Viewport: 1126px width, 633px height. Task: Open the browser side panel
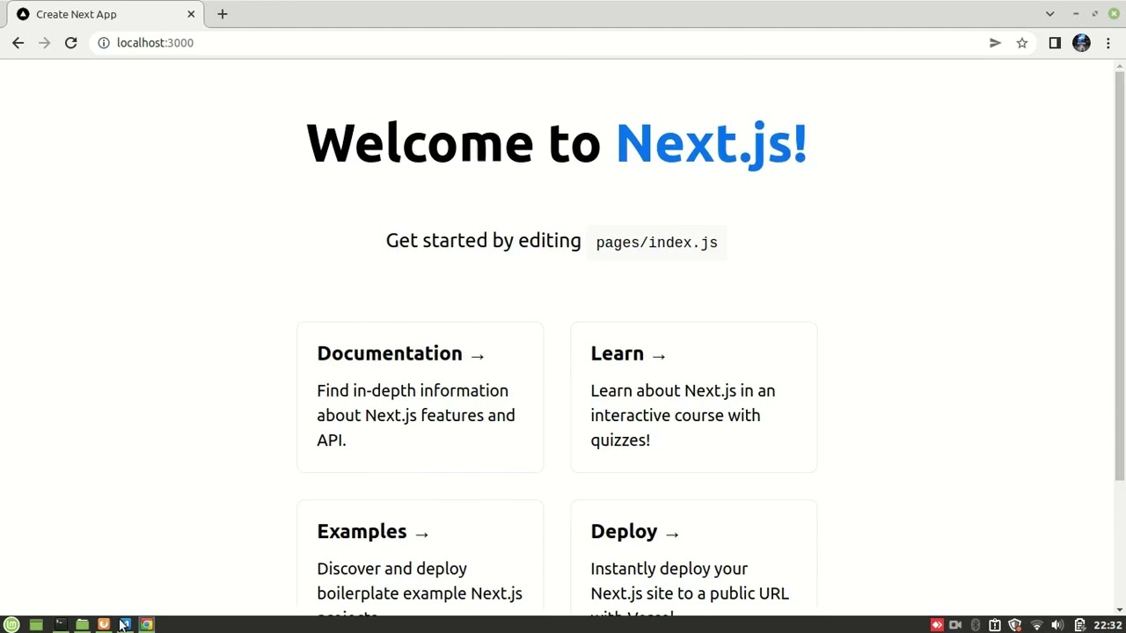point(1055,42)
